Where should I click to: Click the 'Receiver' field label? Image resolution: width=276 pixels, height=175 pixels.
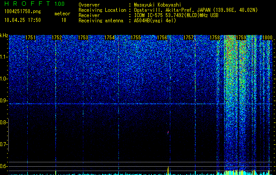point(89,15)
